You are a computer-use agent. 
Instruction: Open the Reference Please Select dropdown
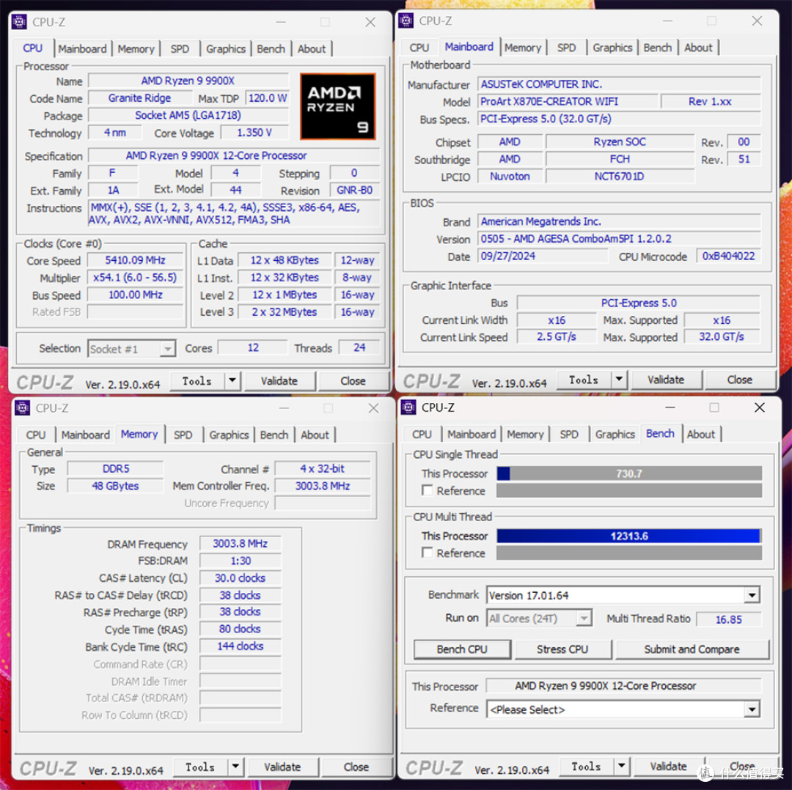tap(752, 709)
